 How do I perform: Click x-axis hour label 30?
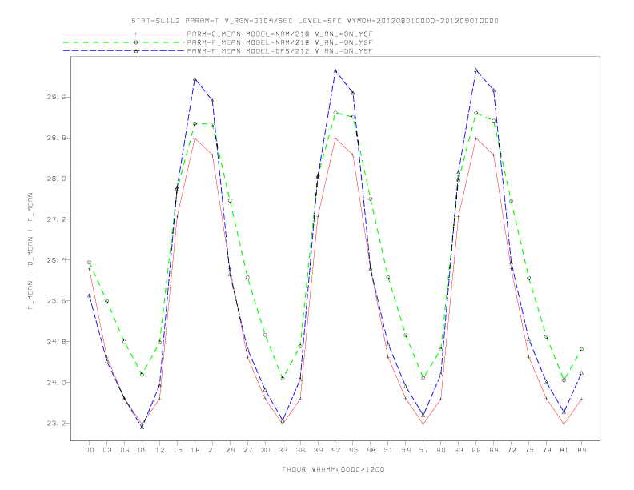265,450
